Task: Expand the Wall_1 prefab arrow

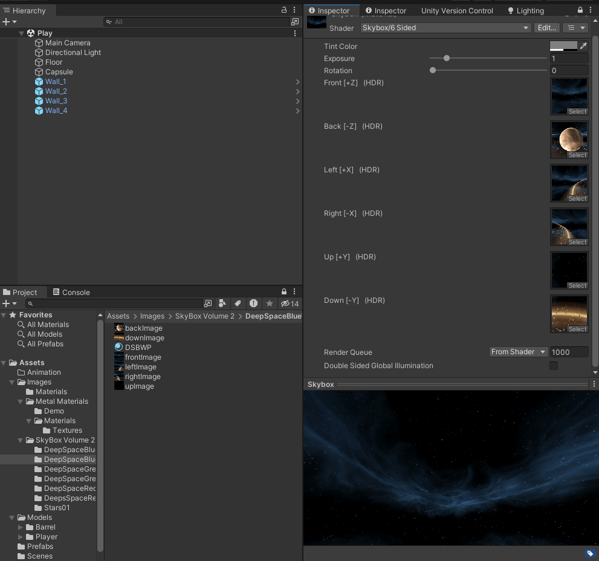Action: coord(297,82)
